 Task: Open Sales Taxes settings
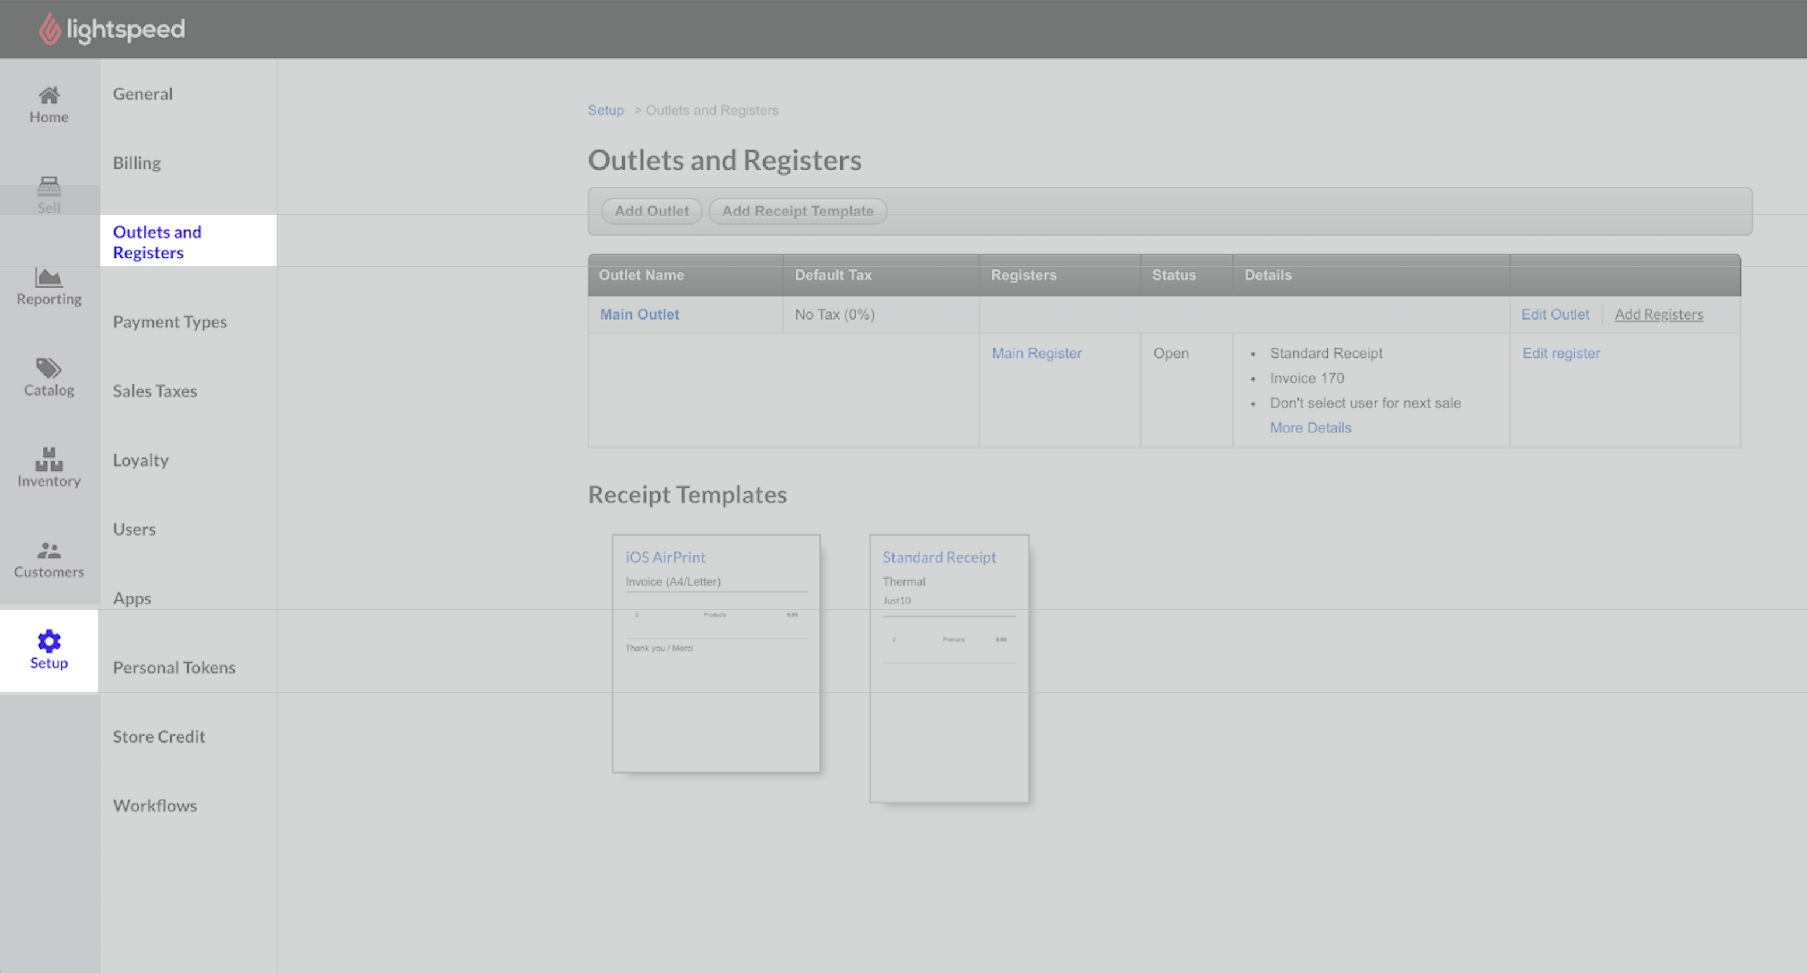(x=155, y=390)
